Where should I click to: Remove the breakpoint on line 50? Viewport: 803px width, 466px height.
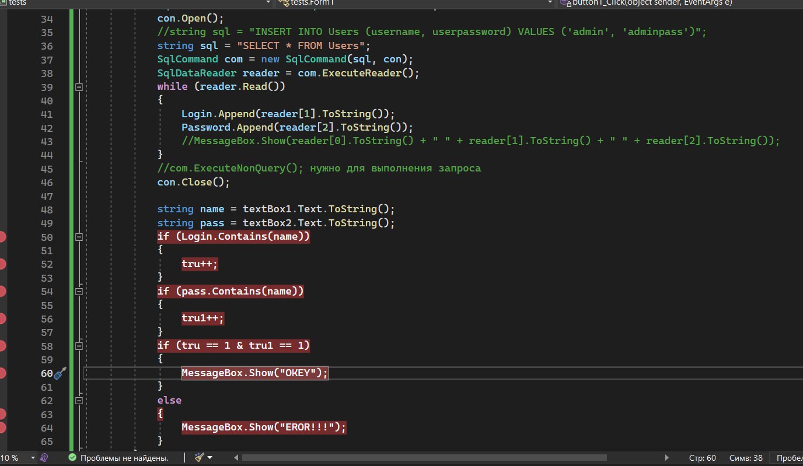[2, 237]
